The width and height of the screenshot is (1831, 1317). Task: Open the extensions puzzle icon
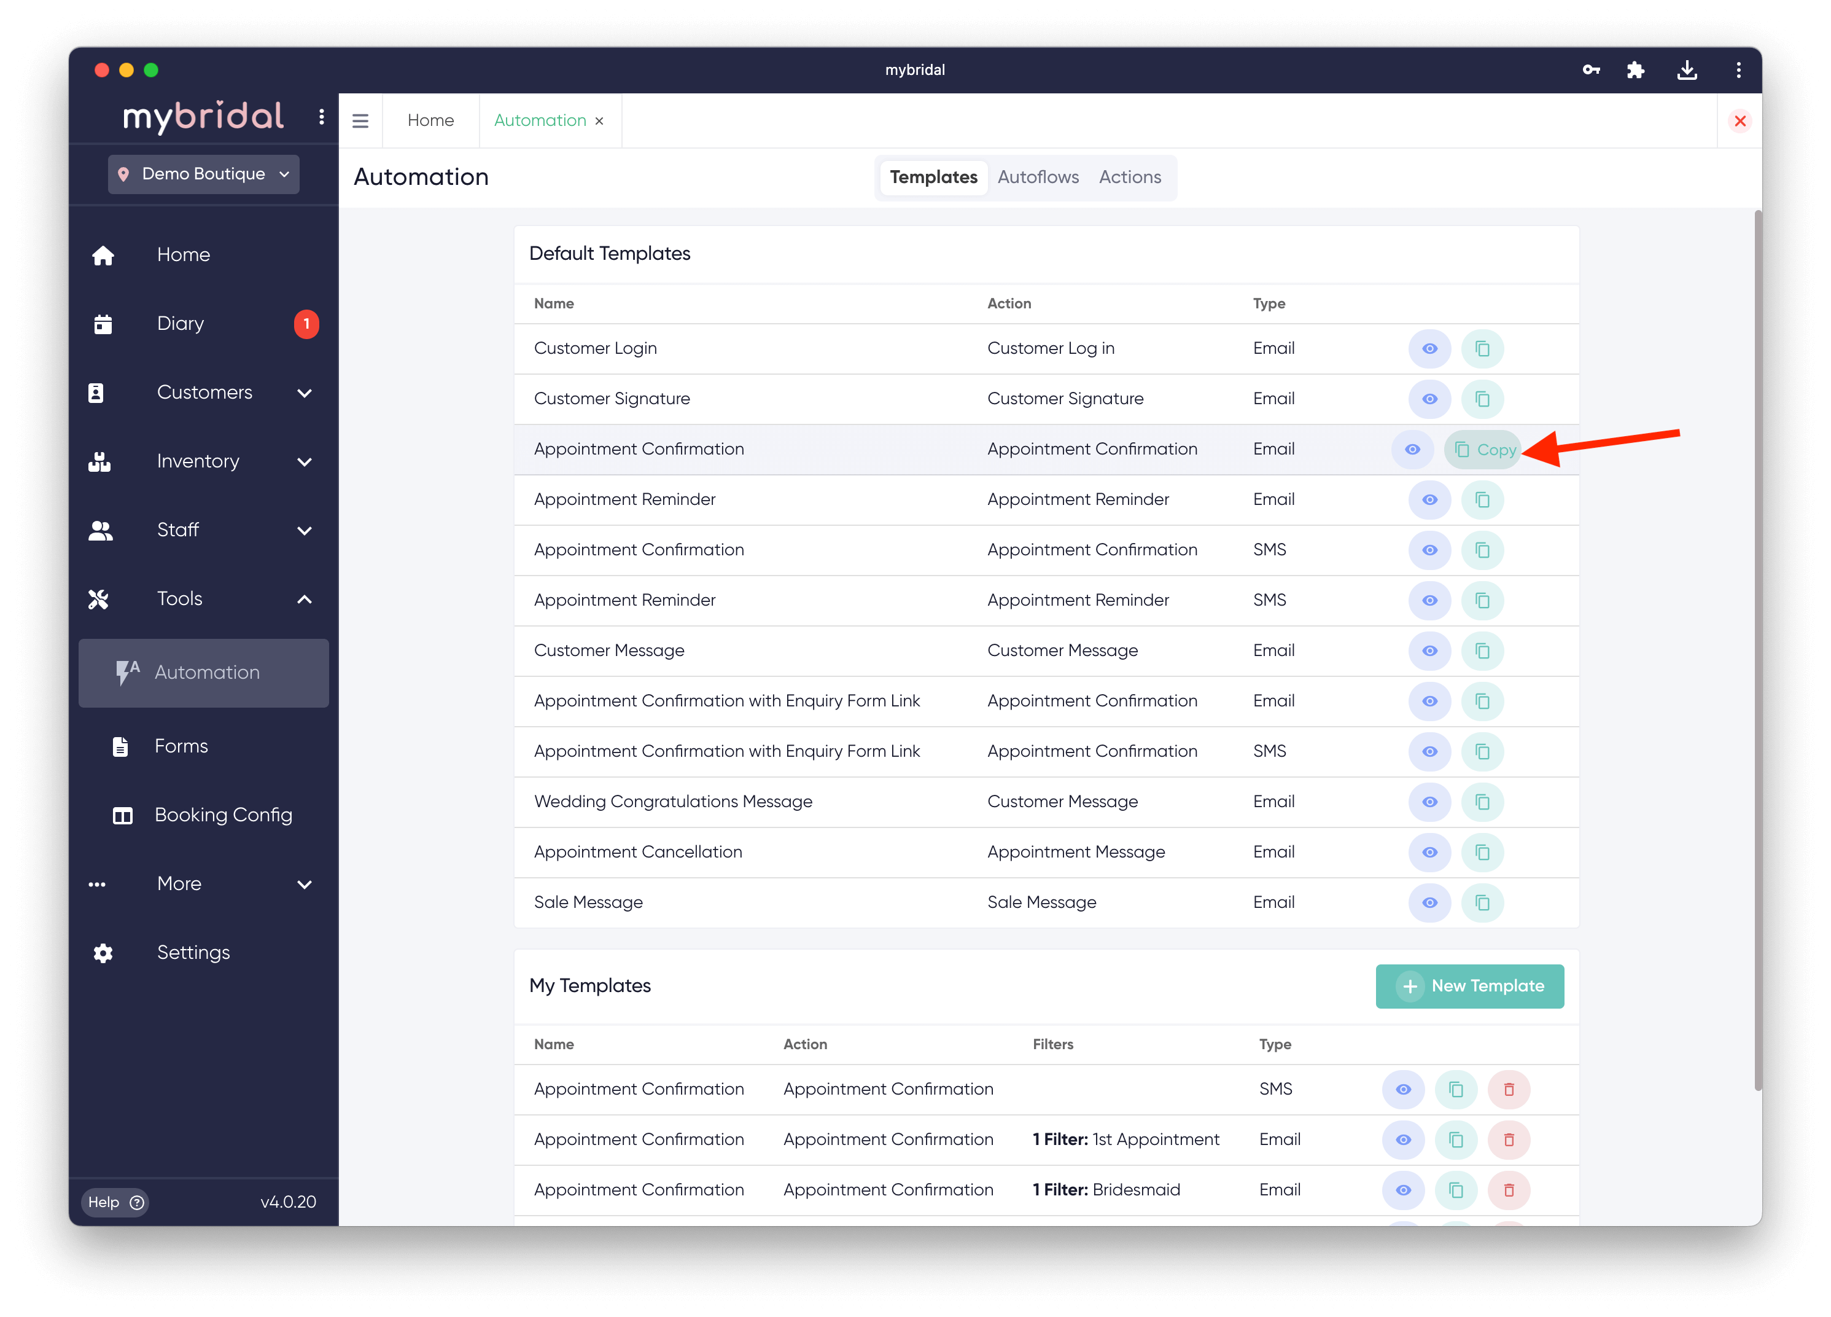[1636, 70]
